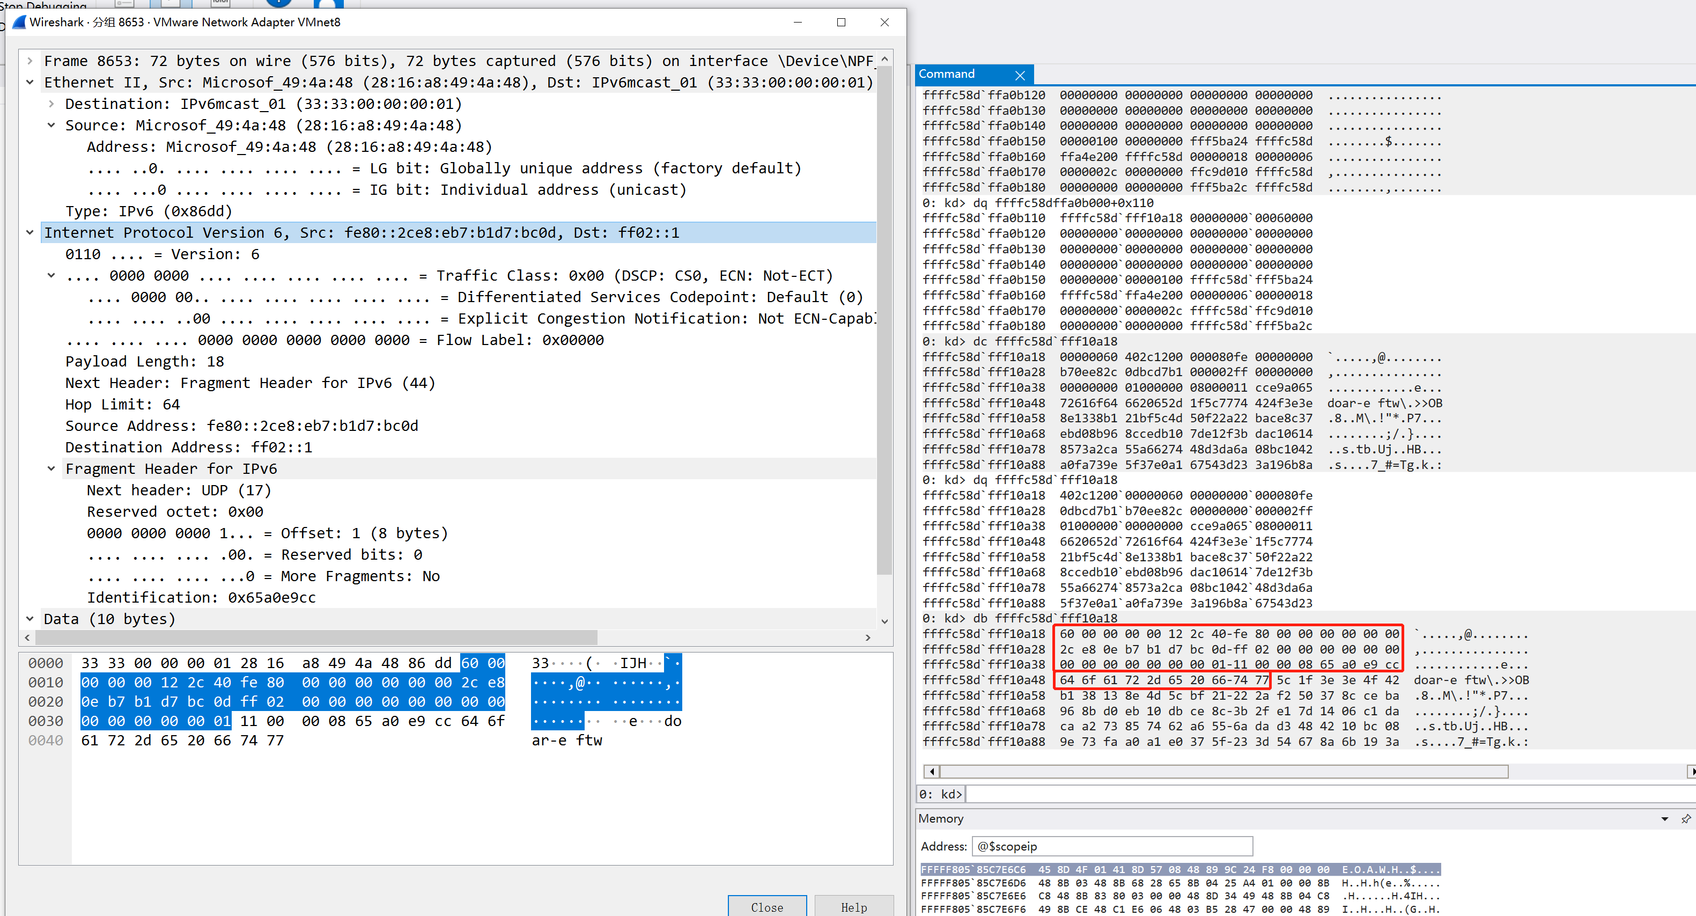This screenshot has height=916, width=1696.
Task: Collapse the Source Microsof_49:4a:48 row
Action: pos(51,125)
